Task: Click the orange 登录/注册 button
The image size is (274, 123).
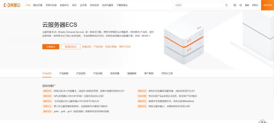Action: point(268,5)
